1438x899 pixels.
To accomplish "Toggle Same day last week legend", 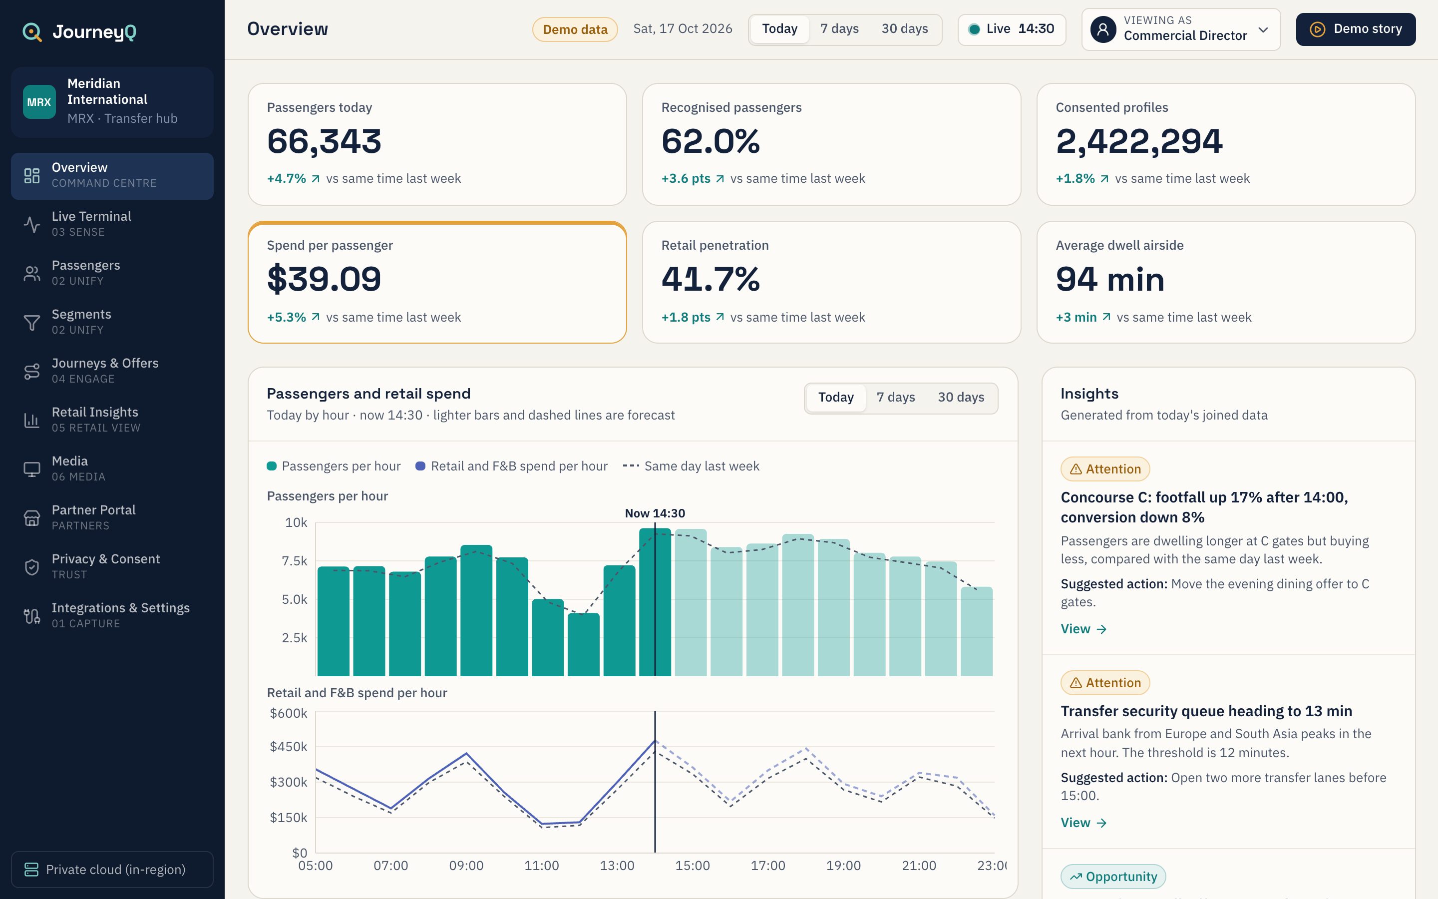I will coord(691,466).
